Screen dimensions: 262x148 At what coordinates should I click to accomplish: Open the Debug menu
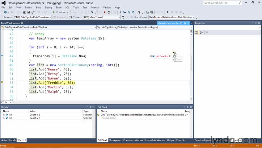48,7
